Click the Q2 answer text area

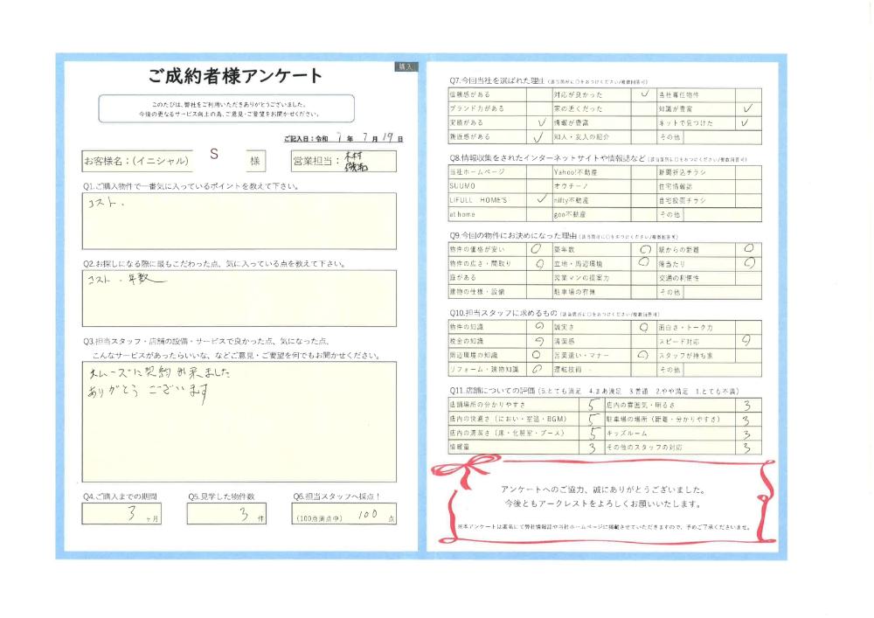click(239, 297)
